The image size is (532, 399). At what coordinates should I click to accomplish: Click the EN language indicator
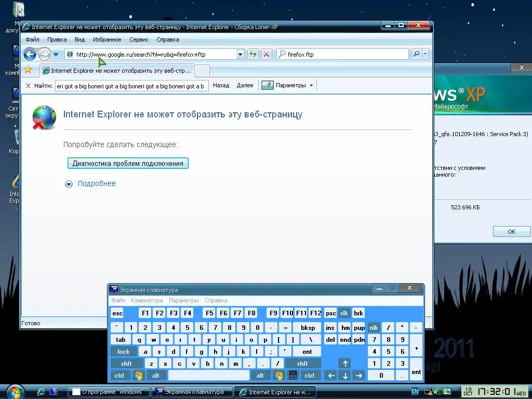tap(415, 392)
